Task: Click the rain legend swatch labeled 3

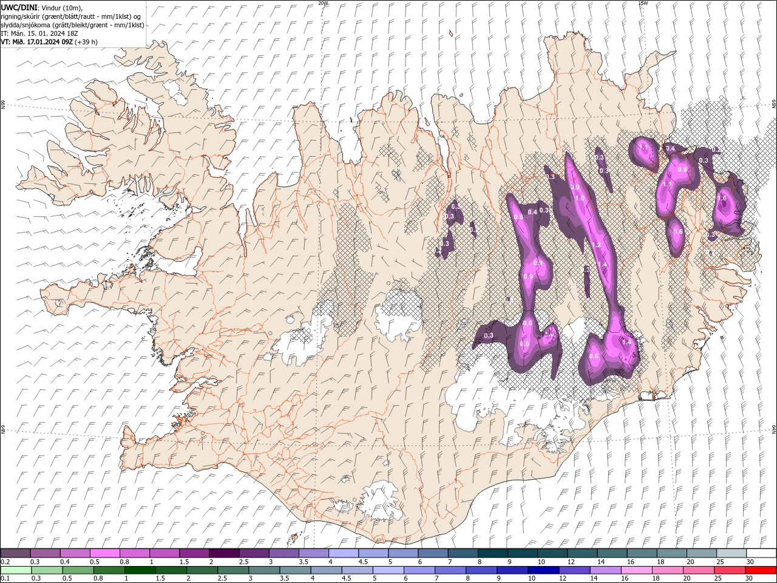Action: pos(265,570)
